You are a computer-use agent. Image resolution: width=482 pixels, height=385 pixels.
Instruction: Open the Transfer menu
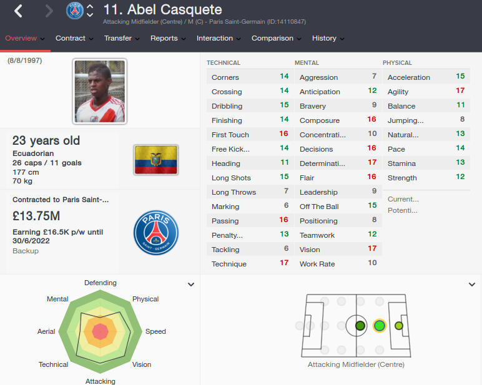(122, 38)
